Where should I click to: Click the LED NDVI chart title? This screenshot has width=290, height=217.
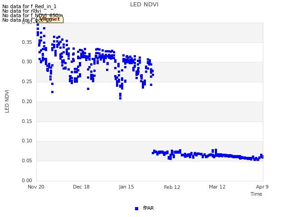click(144, 5)
